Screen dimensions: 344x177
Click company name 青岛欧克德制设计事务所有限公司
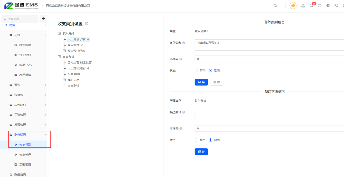[x=68, y=6]
